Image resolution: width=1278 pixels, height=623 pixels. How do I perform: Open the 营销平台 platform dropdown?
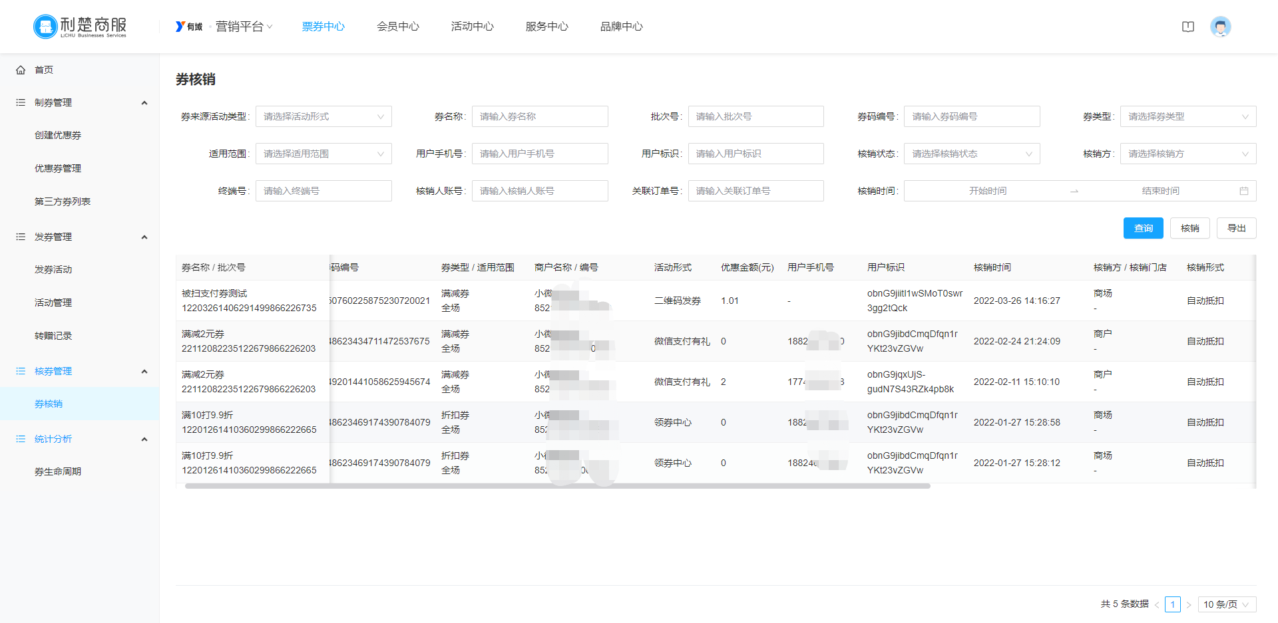[x=244, y=27]
